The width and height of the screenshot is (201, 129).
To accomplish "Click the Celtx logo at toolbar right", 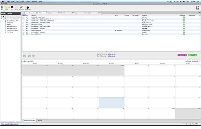I will 198,8.
